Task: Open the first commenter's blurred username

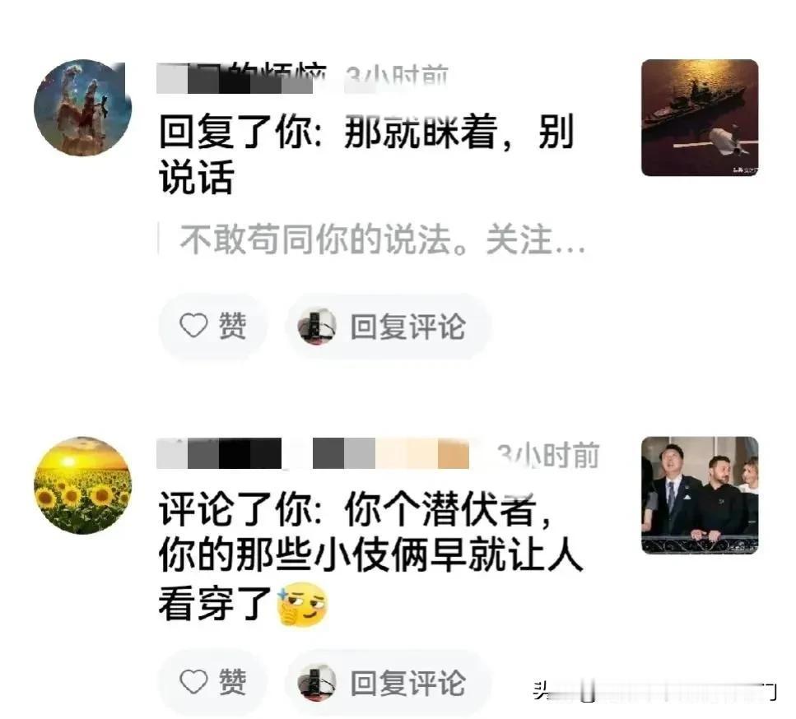Action: [241, 78]
